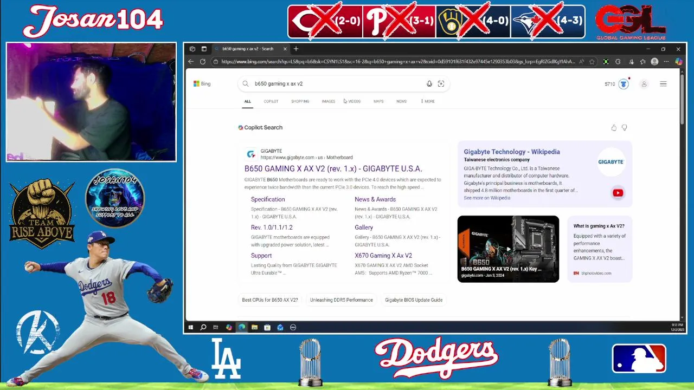This screenshot has width=694, height=390.
Task: Open the Specification sublink
Action: point(268,199)
